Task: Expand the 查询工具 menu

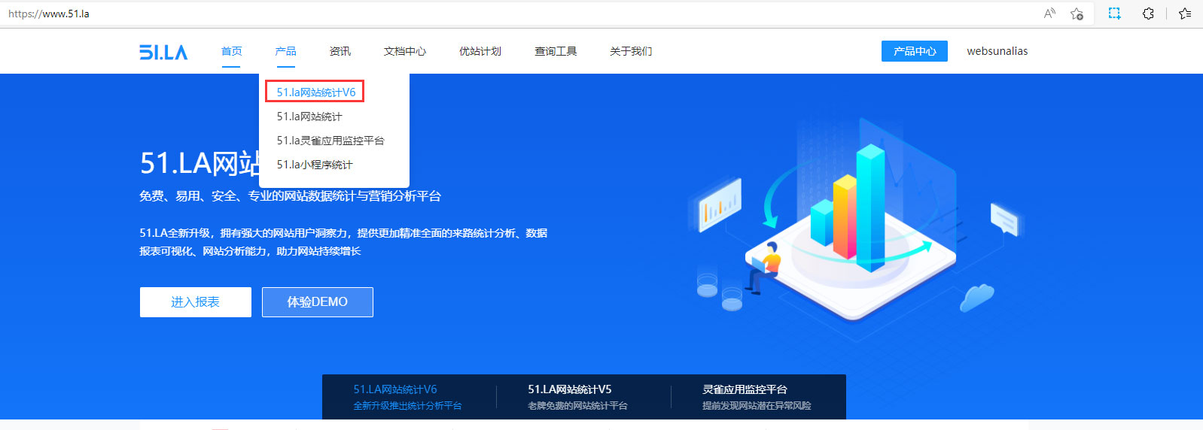Action: 555,51
